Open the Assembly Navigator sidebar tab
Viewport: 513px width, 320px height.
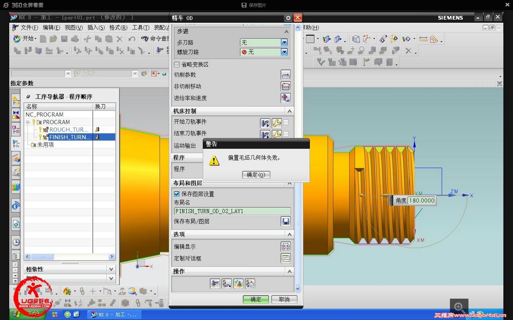[x=16, y=101]
